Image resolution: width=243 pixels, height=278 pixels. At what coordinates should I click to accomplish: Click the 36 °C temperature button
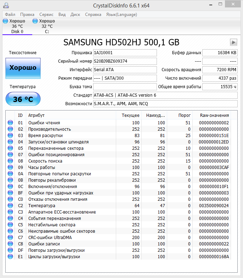tap(23, 99)
